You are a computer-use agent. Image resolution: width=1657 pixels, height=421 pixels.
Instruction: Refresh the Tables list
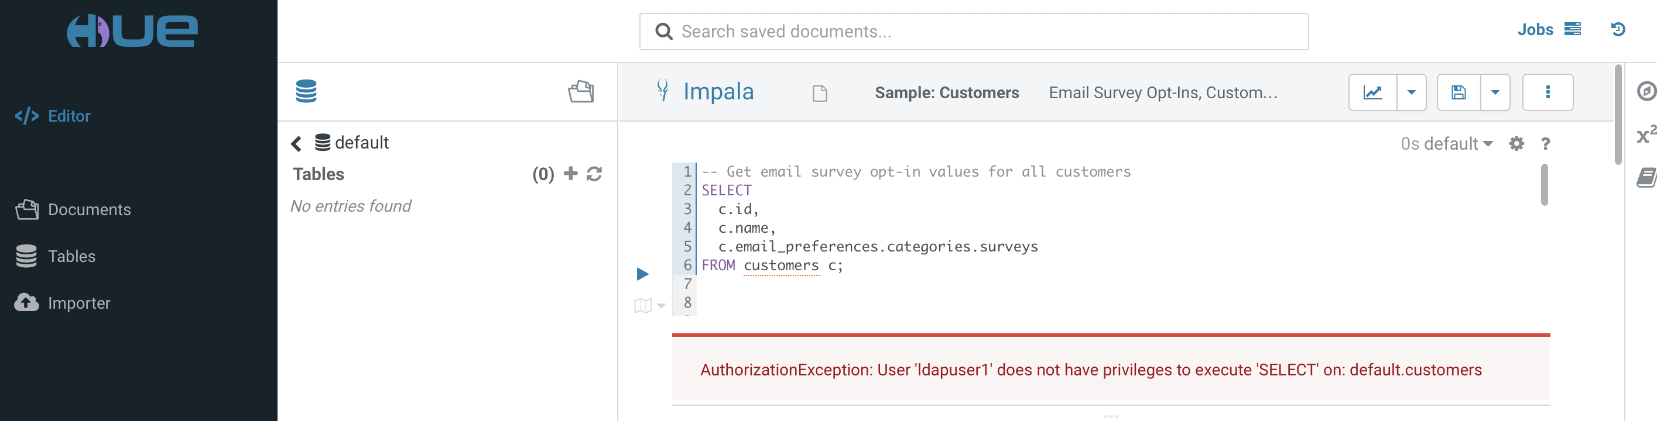(594, 174)
